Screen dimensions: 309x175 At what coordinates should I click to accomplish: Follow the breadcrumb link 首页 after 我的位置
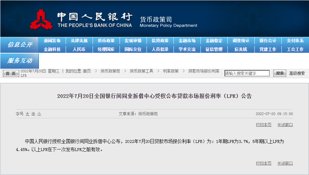(87, 71)
